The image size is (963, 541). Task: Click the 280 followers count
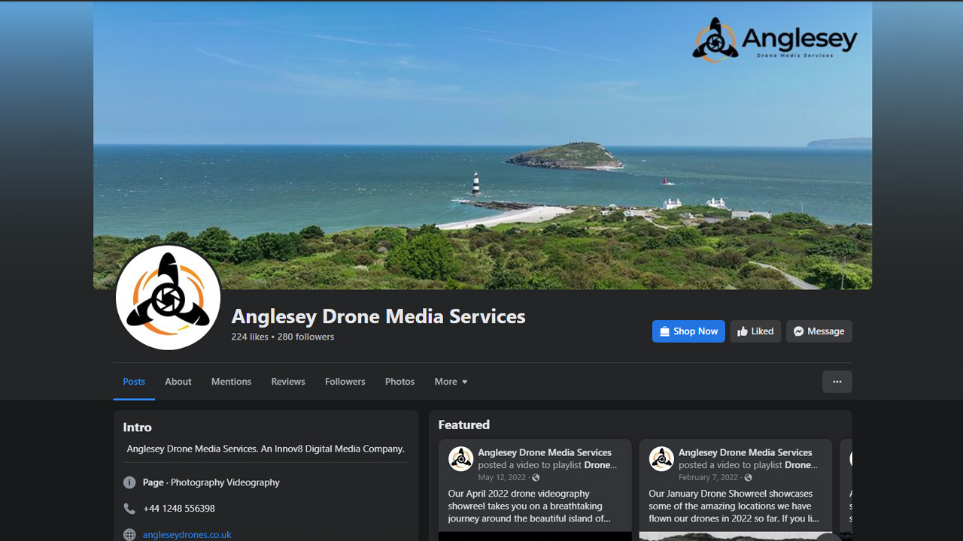[x=305, y=337]
